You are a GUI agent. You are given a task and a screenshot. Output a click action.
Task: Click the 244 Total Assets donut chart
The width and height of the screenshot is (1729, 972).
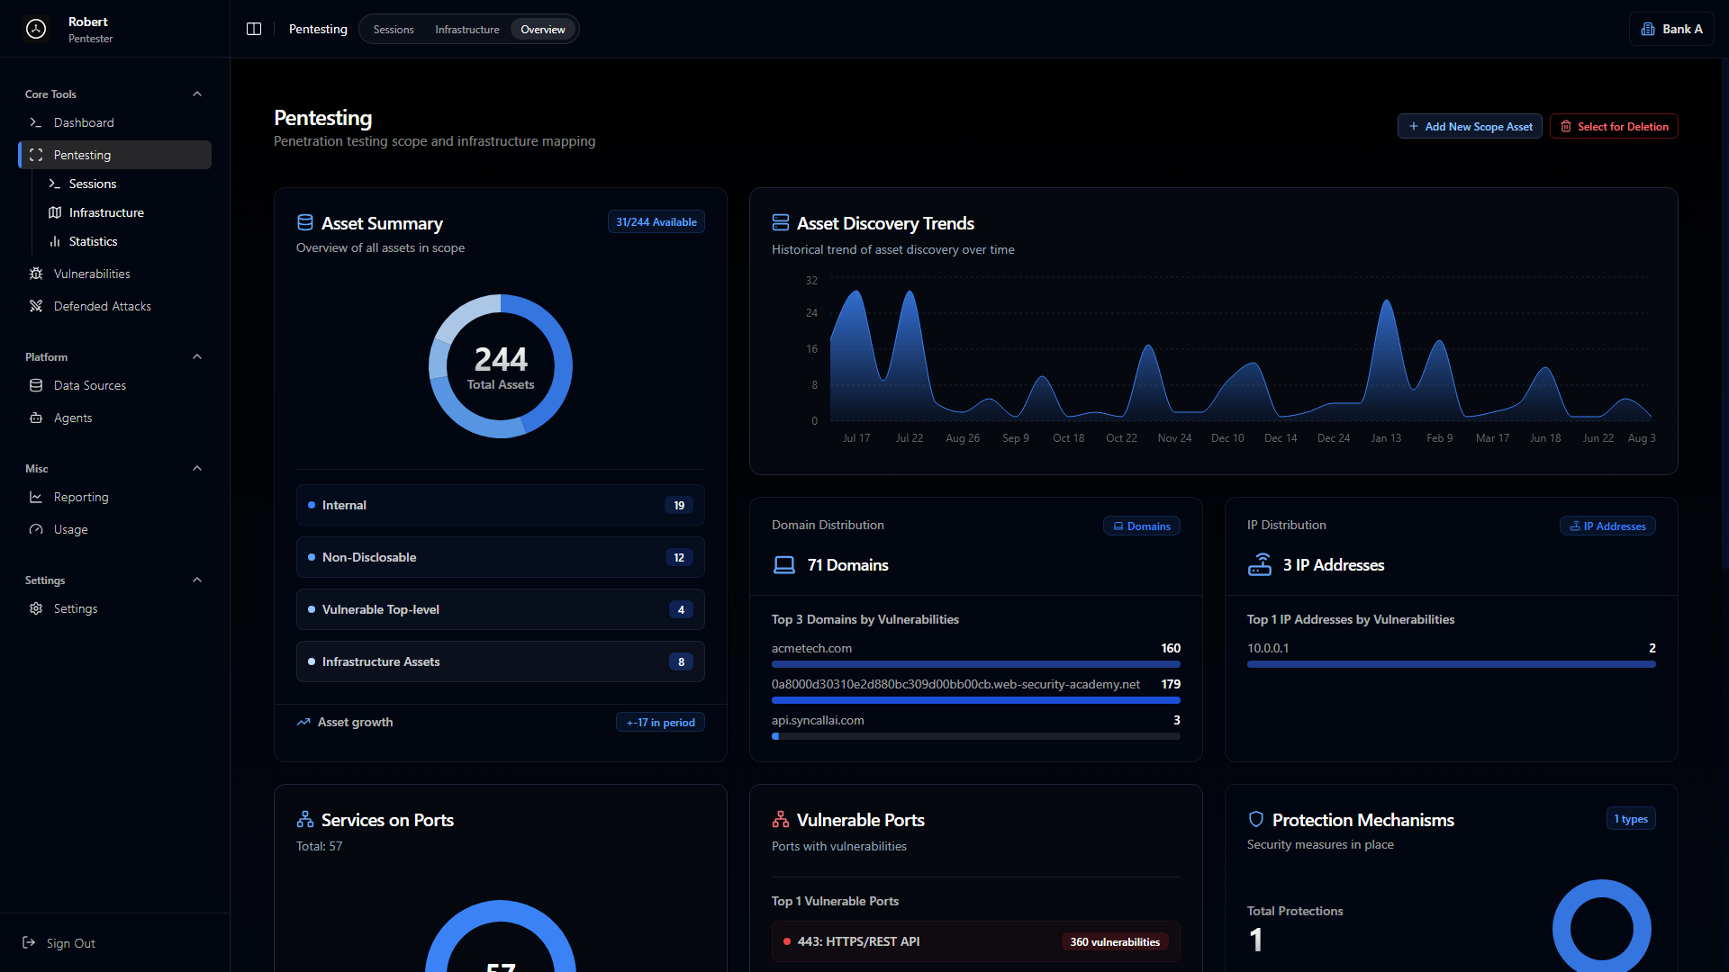[501, 366]
